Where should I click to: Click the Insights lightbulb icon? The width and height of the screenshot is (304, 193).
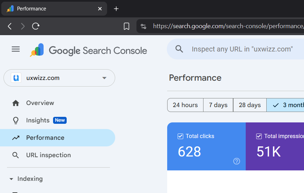(x=16, y=120)
